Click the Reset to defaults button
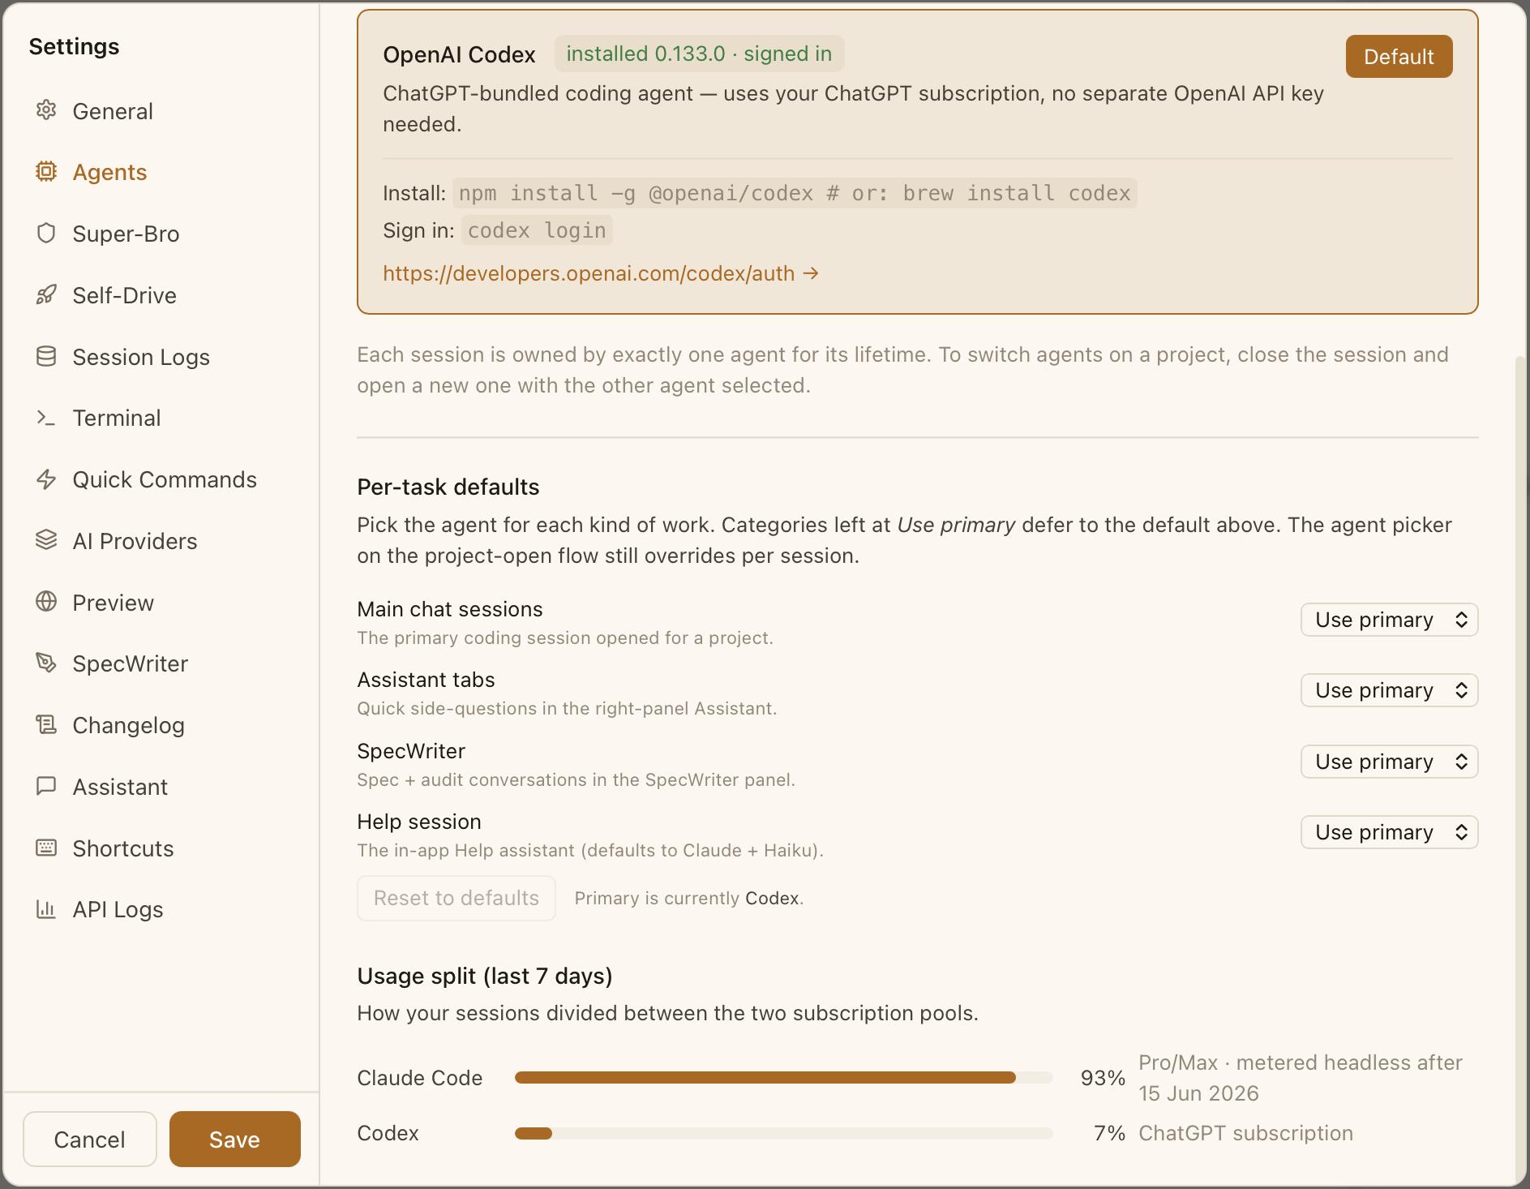The width and height of the screenshot is (1530, 1189). point(456,898)
